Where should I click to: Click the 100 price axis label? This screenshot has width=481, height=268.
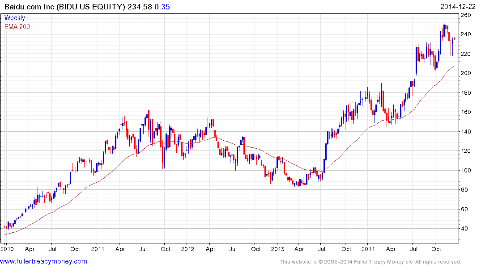466,171
